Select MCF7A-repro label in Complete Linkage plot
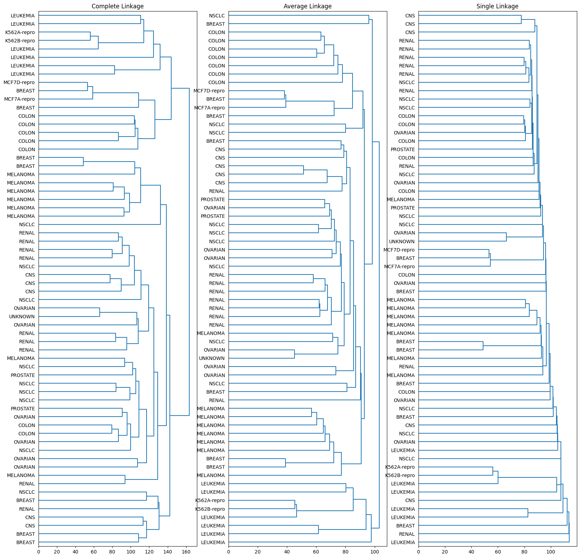Viewport: 580px width, 558px height. point(19,99)
